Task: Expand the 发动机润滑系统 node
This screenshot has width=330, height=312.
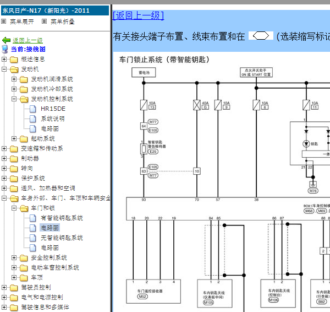Action: (x=14, y=79)
